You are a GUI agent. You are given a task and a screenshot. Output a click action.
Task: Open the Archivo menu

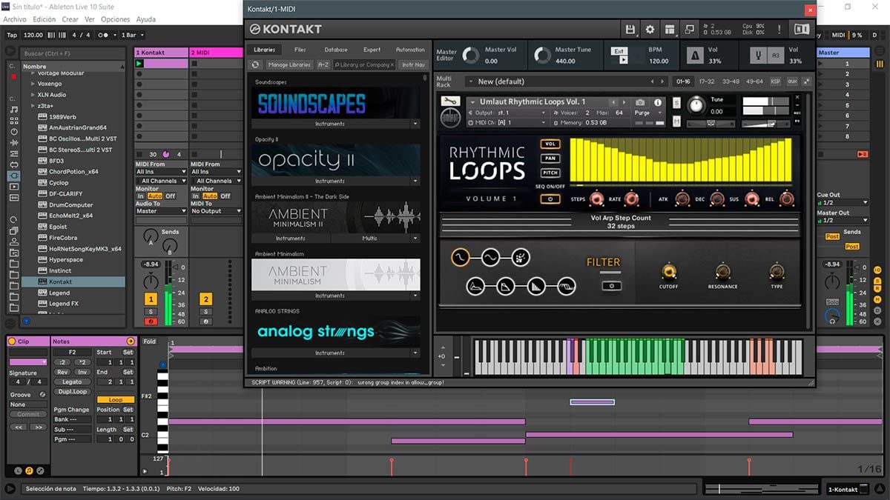(x=15, y=19)
